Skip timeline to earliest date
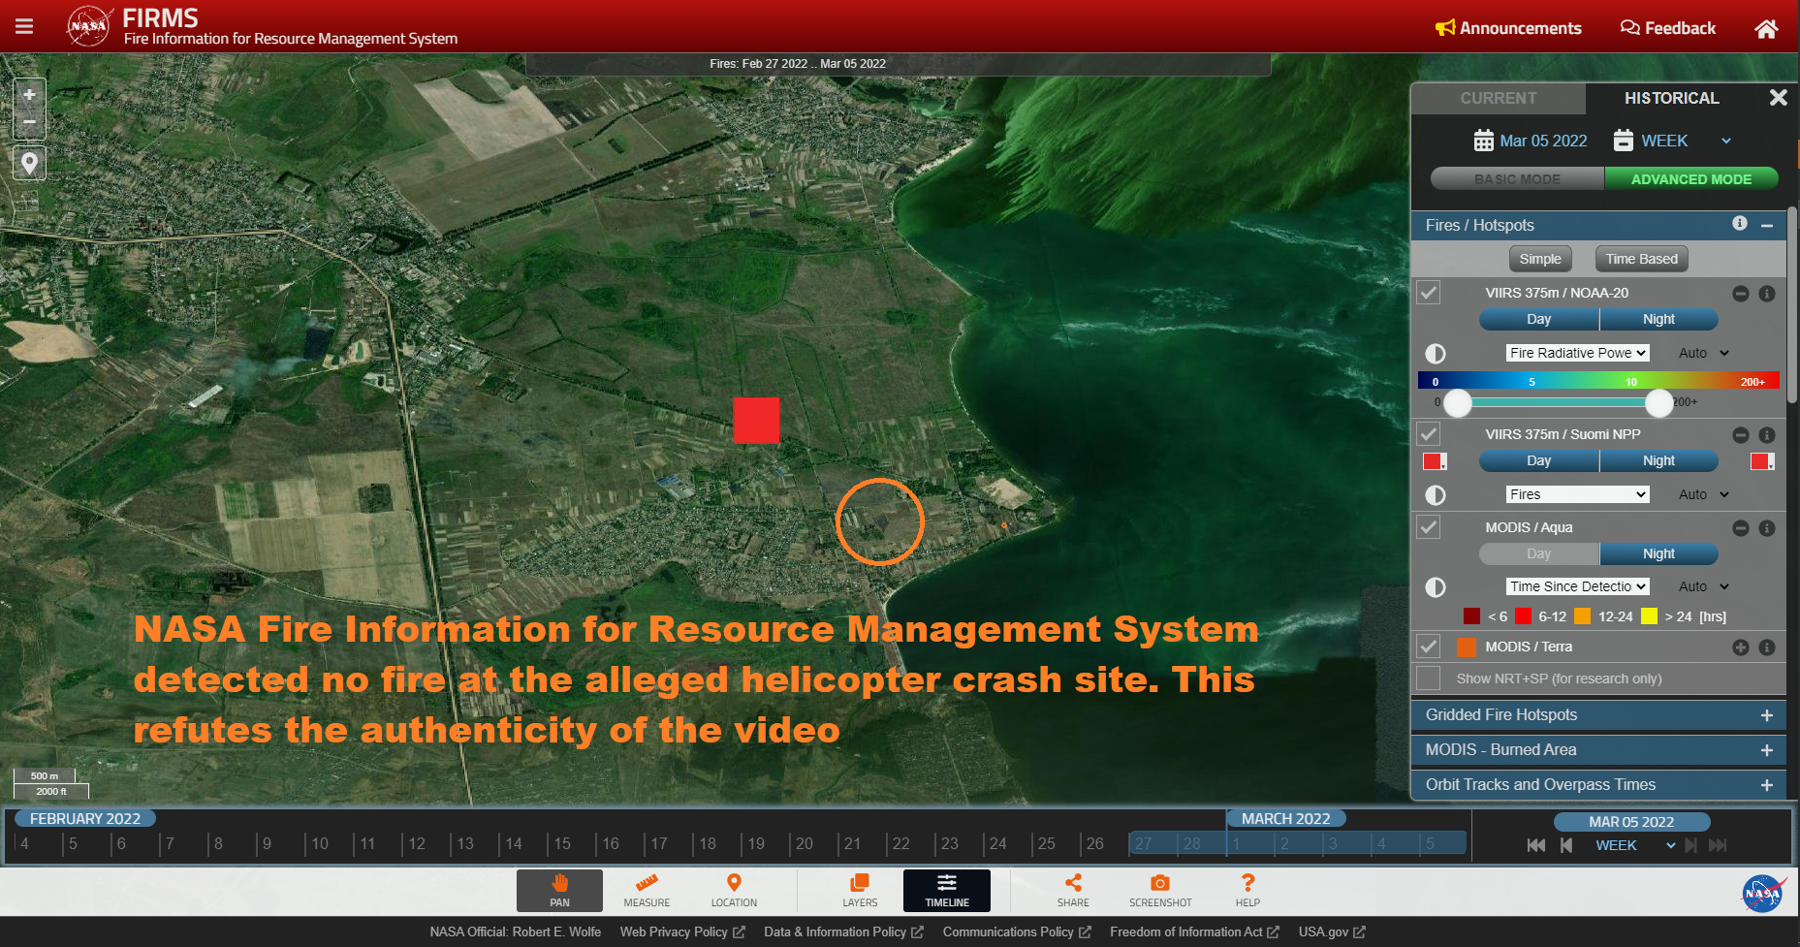The height and width of the screenshot is (947, 1800). tap(1536, 845)
